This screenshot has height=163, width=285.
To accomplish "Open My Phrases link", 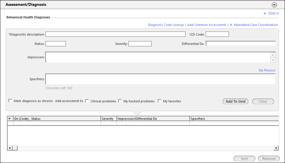I will coord(267,70).
